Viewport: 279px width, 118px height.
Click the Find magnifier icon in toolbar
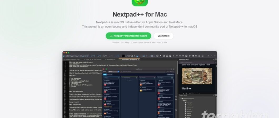(98, 56)
